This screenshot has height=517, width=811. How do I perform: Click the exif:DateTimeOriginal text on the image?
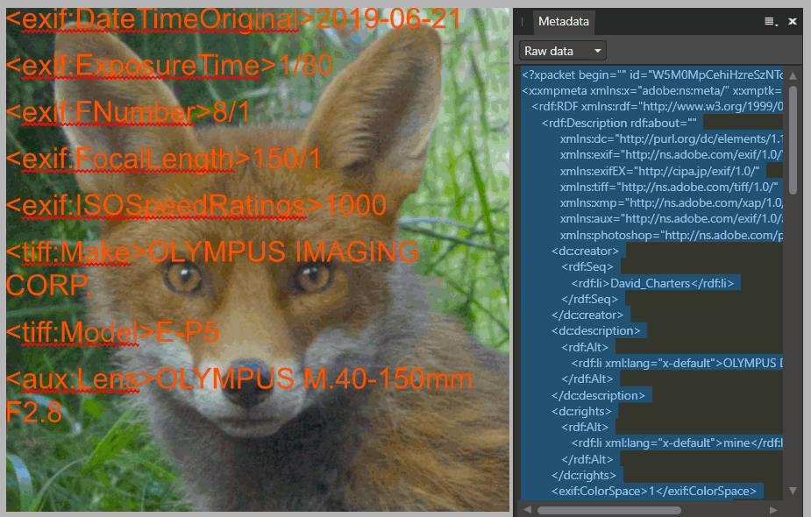click(232, 19)
